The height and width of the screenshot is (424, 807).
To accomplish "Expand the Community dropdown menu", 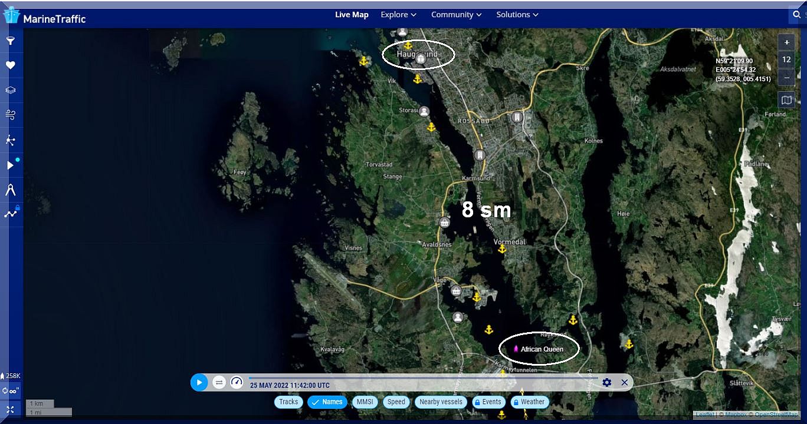I will 456,15.
